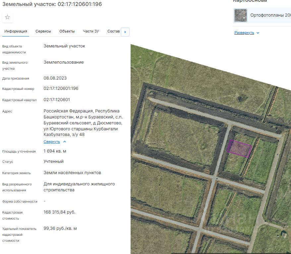Click the value Земли населенных пунктов

72,173
